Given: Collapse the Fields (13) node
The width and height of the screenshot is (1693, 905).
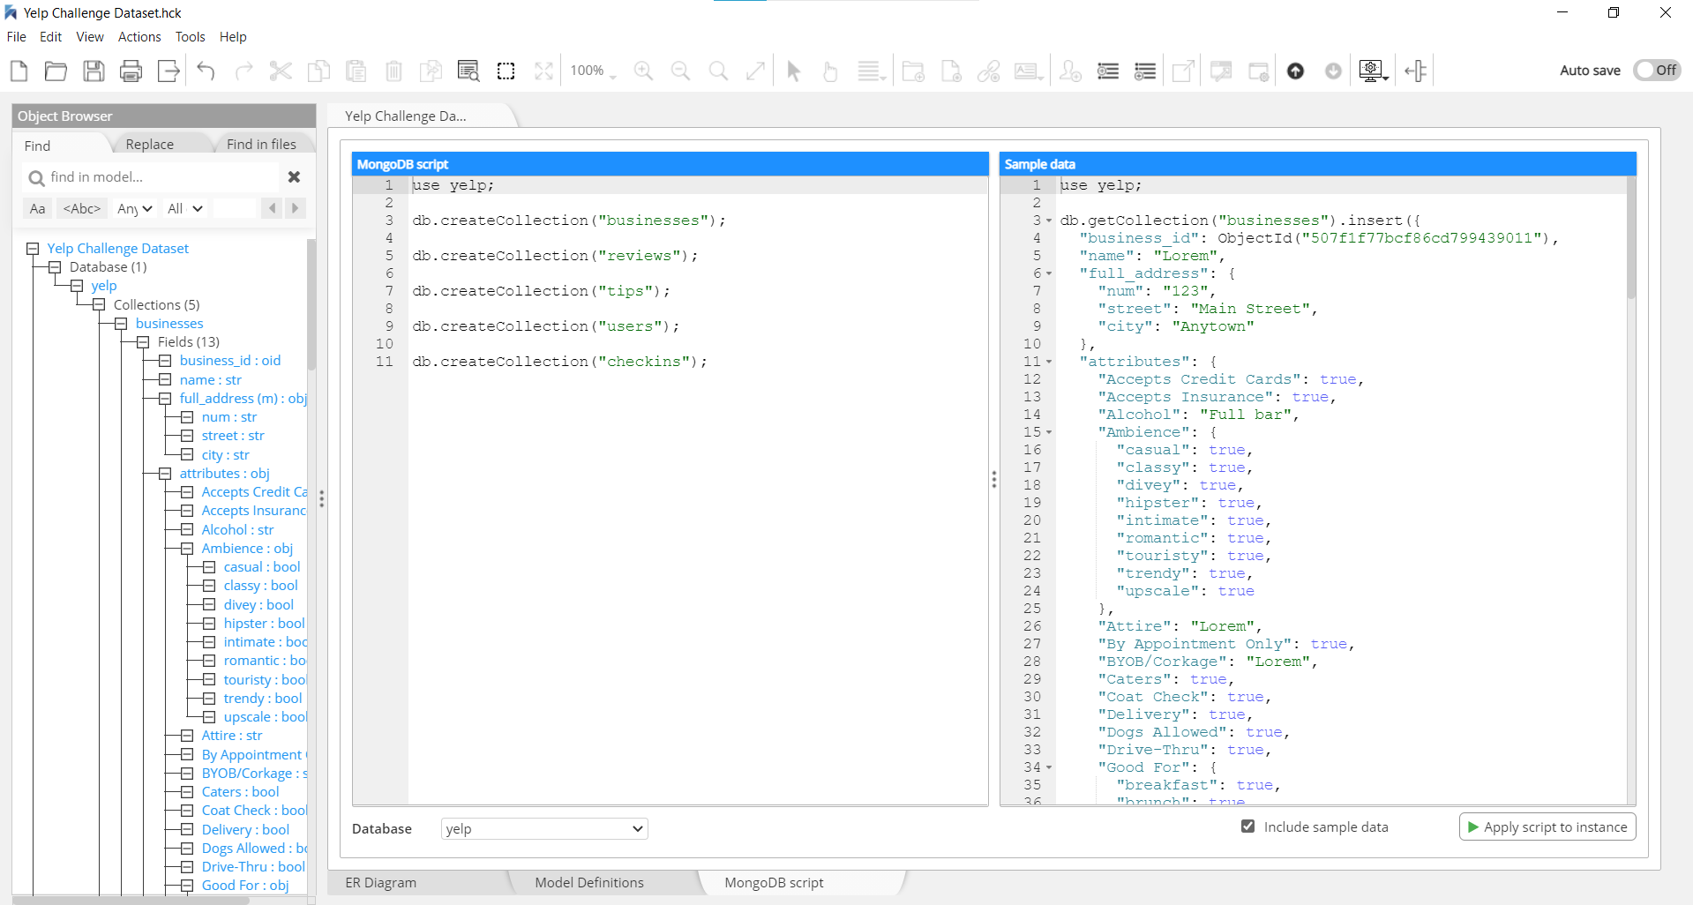Looking at the screenshot, I should [x=143, y=342].
